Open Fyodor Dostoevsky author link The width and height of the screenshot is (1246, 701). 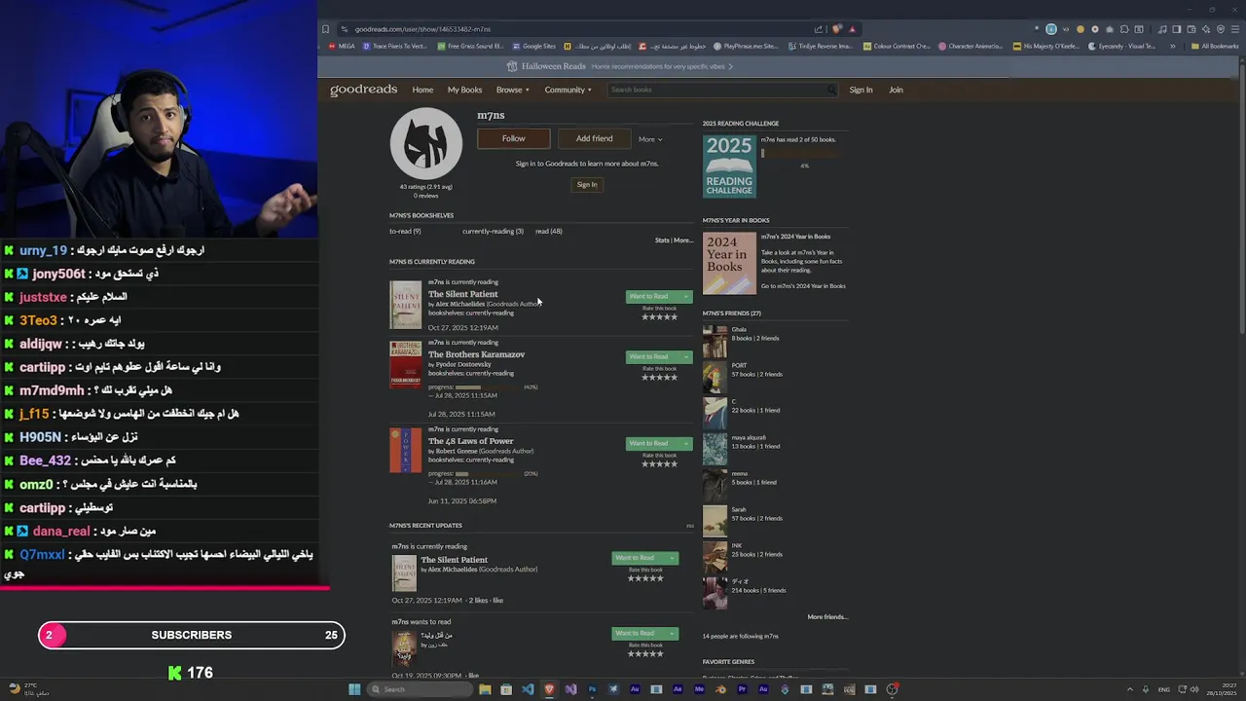click(463, 364)
